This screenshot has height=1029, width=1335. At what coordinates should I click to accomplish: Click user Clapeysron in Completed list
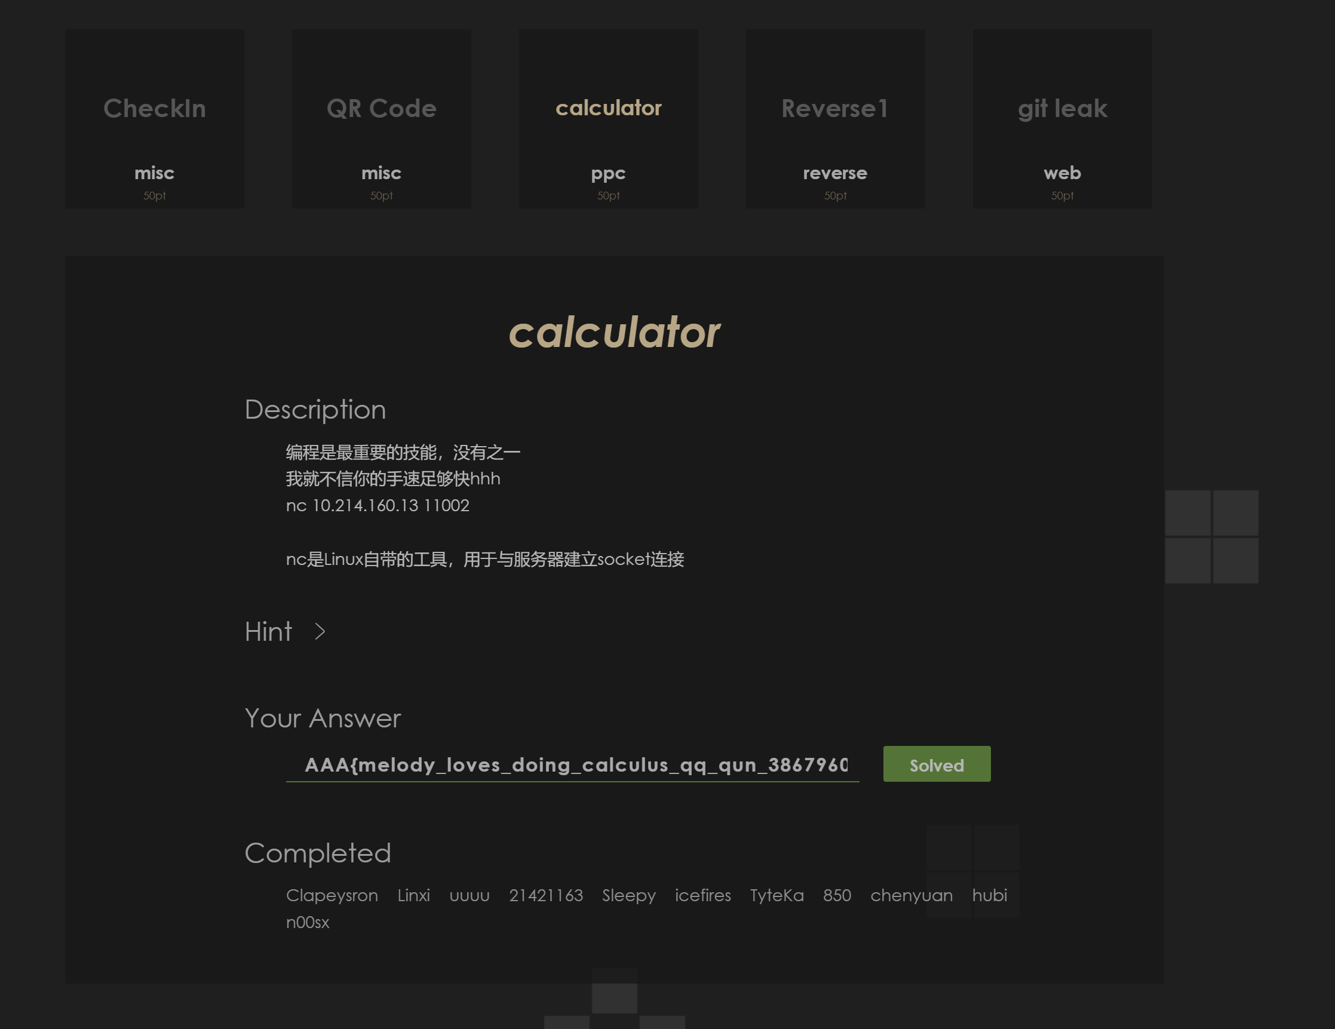click(x=332, y=895)
